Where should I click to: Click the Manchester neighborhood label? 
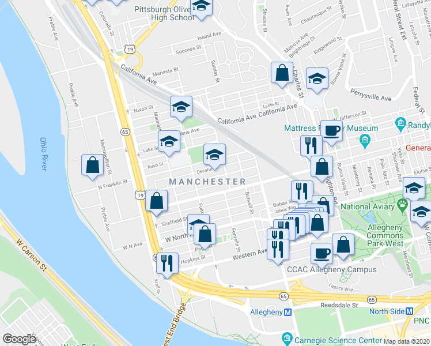(x=207, y=182)
